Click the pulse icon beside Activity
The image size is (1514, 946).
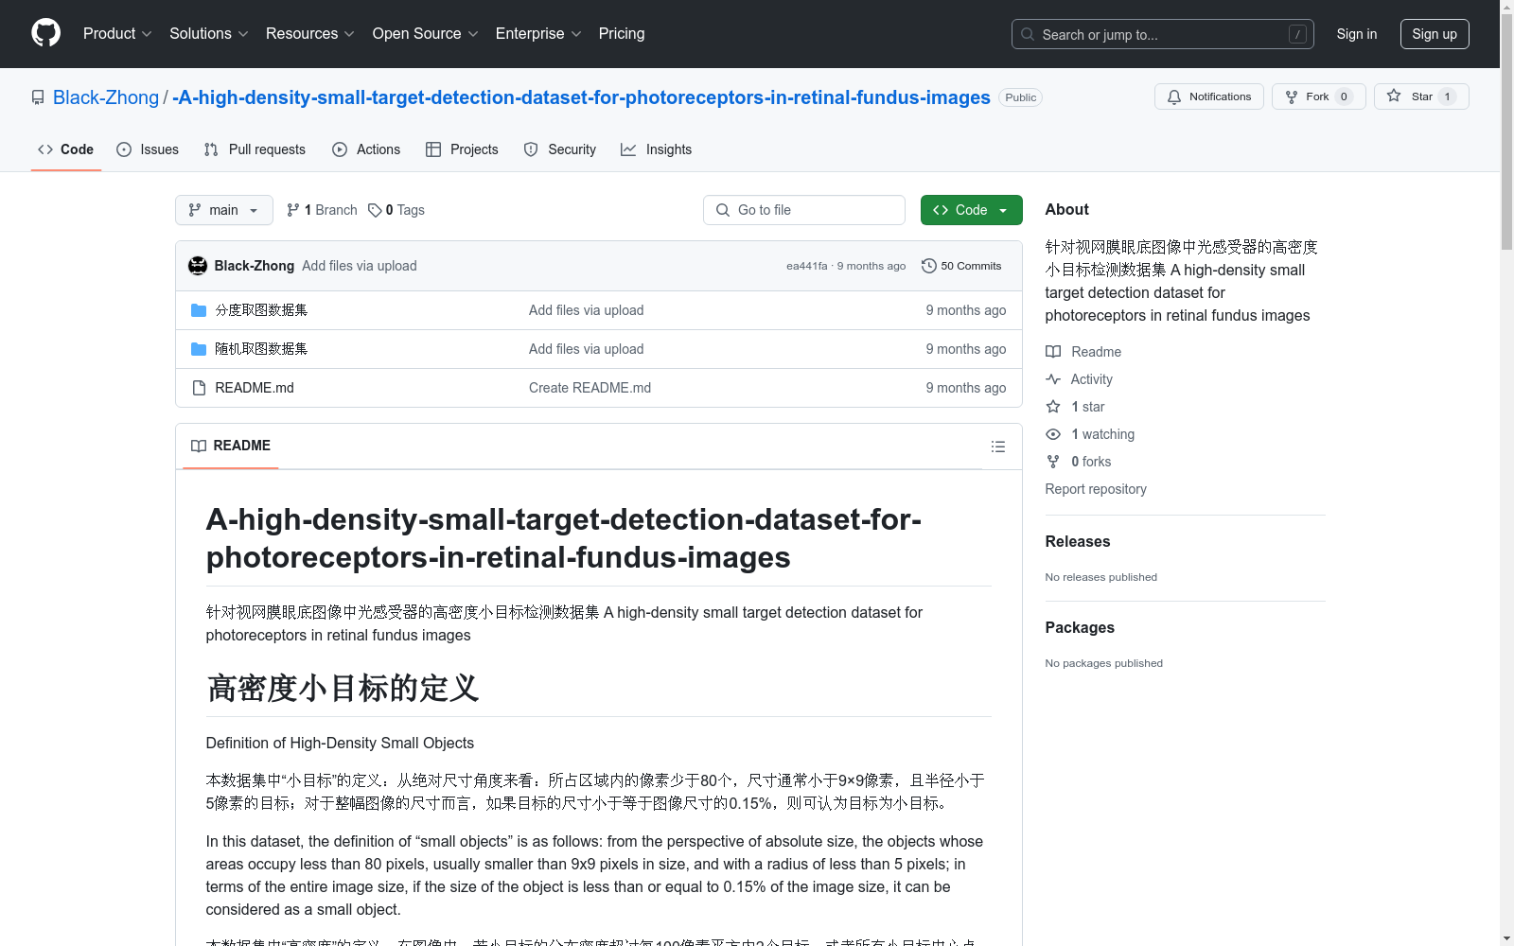1053,379
